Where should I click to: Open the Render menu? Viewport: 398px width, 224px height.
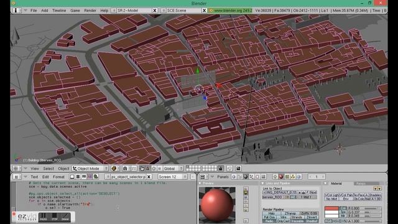click(90, 11)
